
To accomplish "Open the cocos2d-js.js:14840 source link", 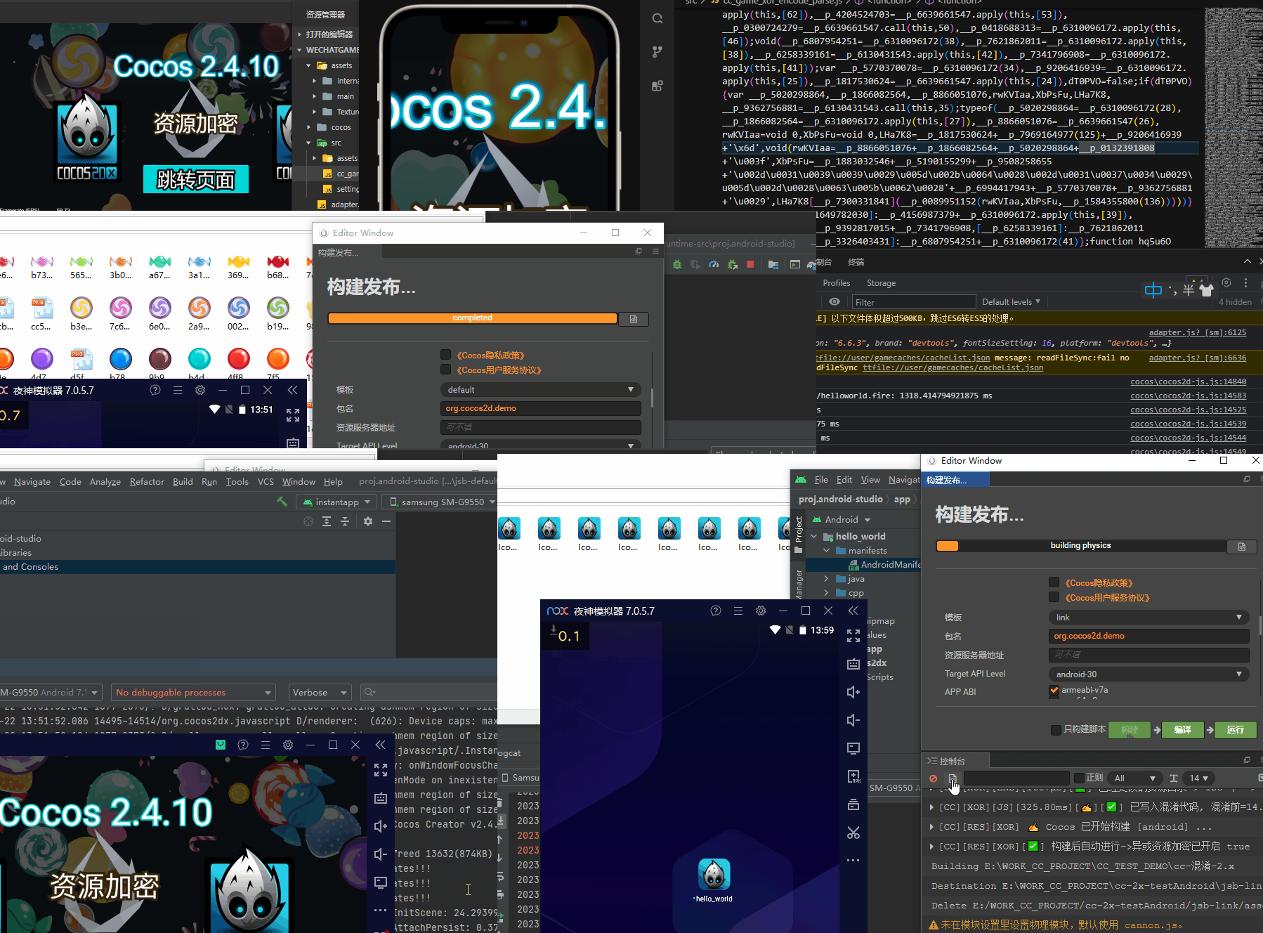I will tap(1188, 381).
